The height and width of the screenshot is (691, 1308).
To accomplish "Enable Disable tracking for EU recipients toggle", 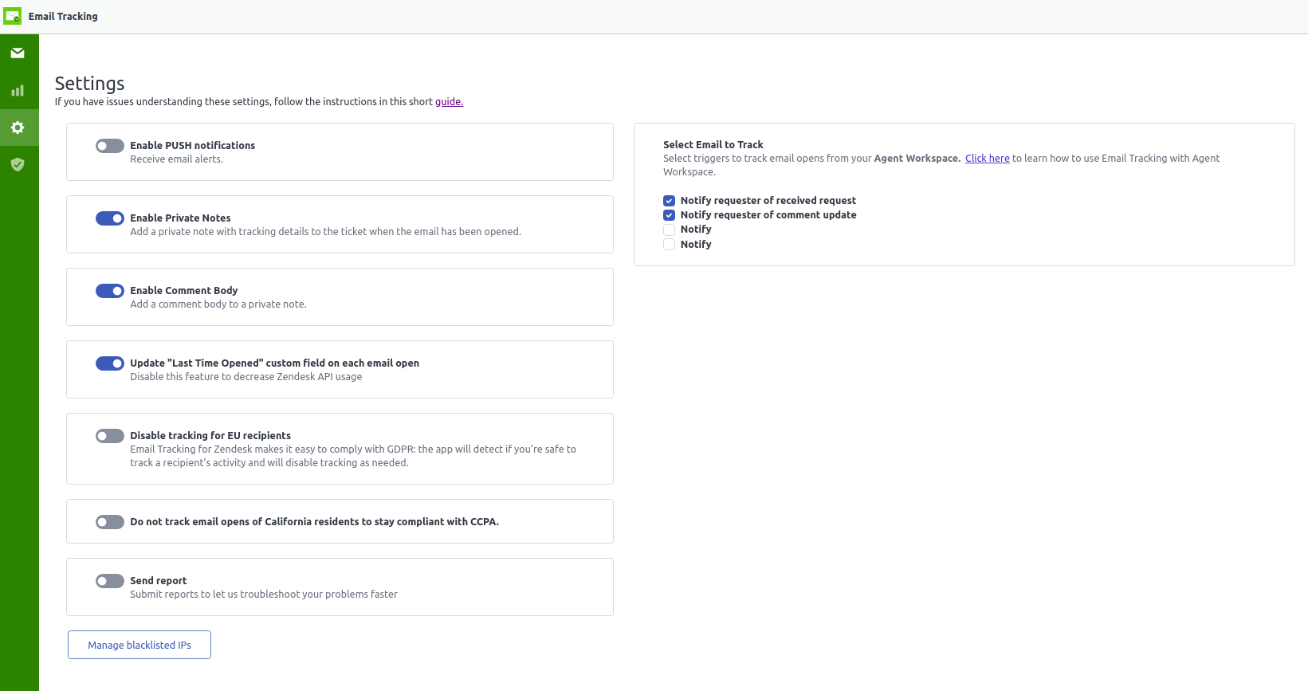I will [x=110, y=436].
